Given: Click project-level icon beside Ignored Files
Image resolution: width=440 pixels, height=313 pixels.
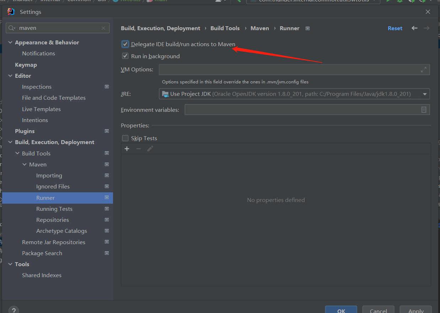Looking at the screenshot, I should (x=107, y=186).
